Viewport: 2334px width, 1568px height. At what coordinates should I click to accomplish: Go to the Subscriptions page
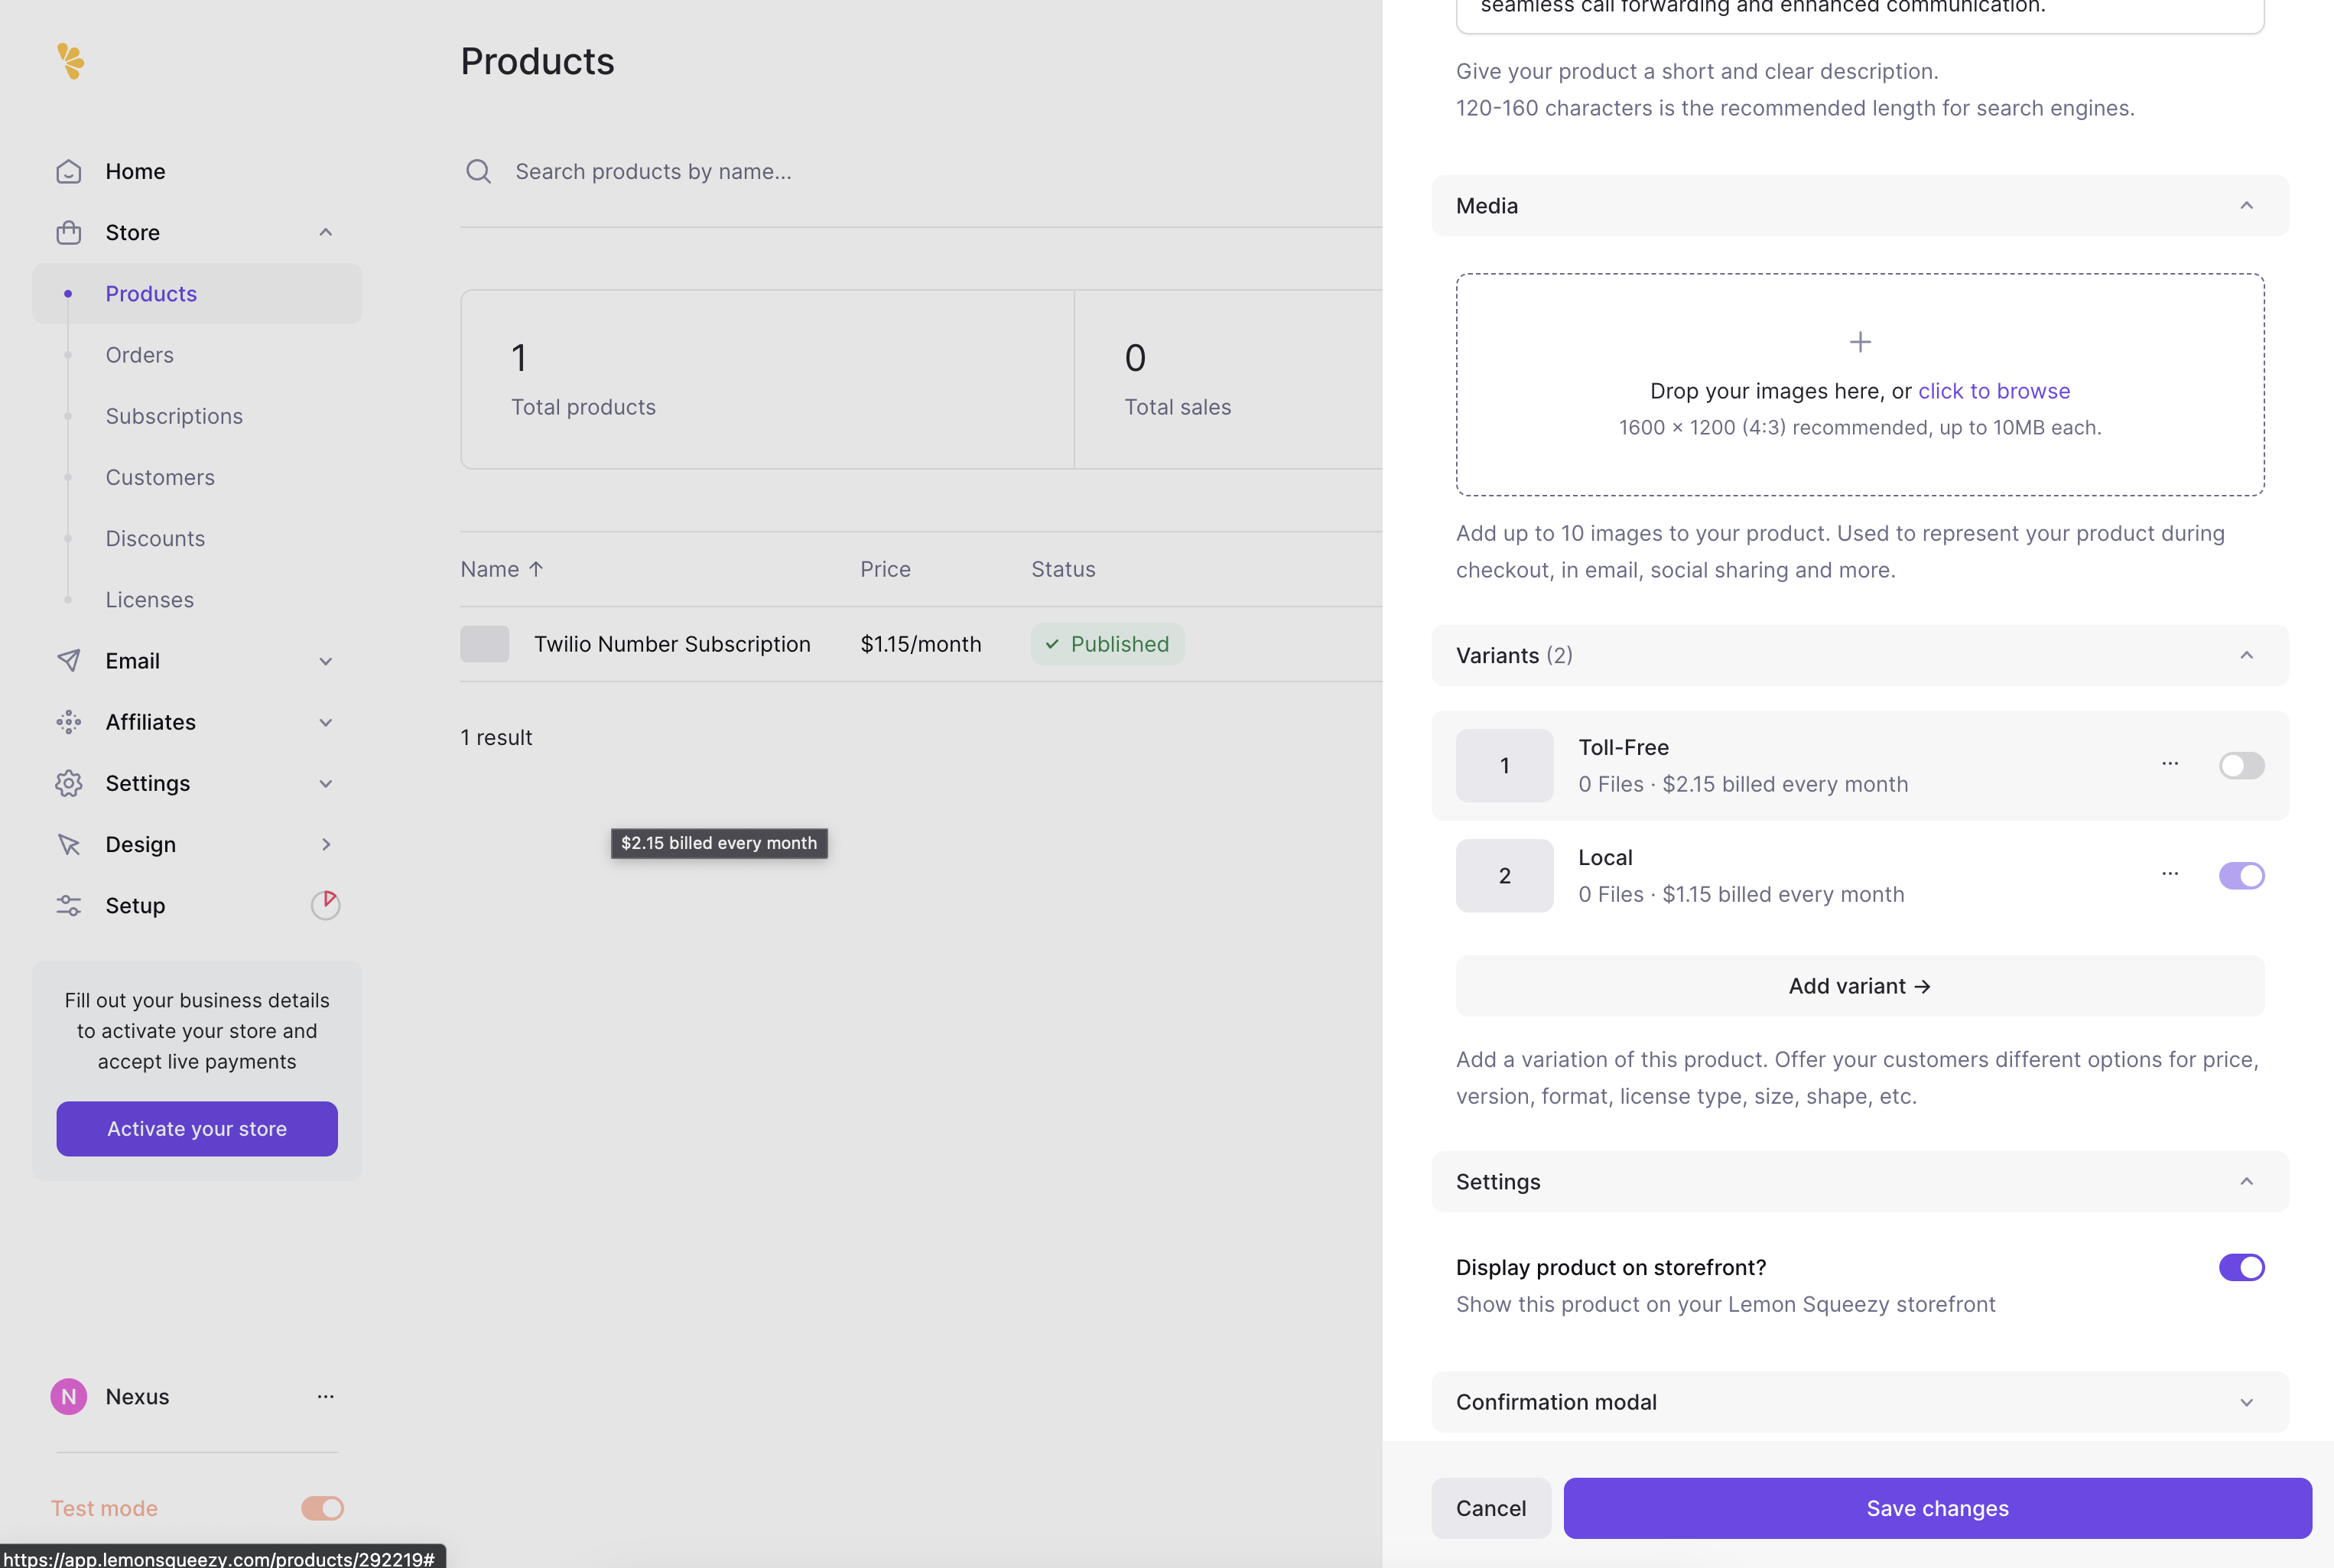click(x=174, y=416)
